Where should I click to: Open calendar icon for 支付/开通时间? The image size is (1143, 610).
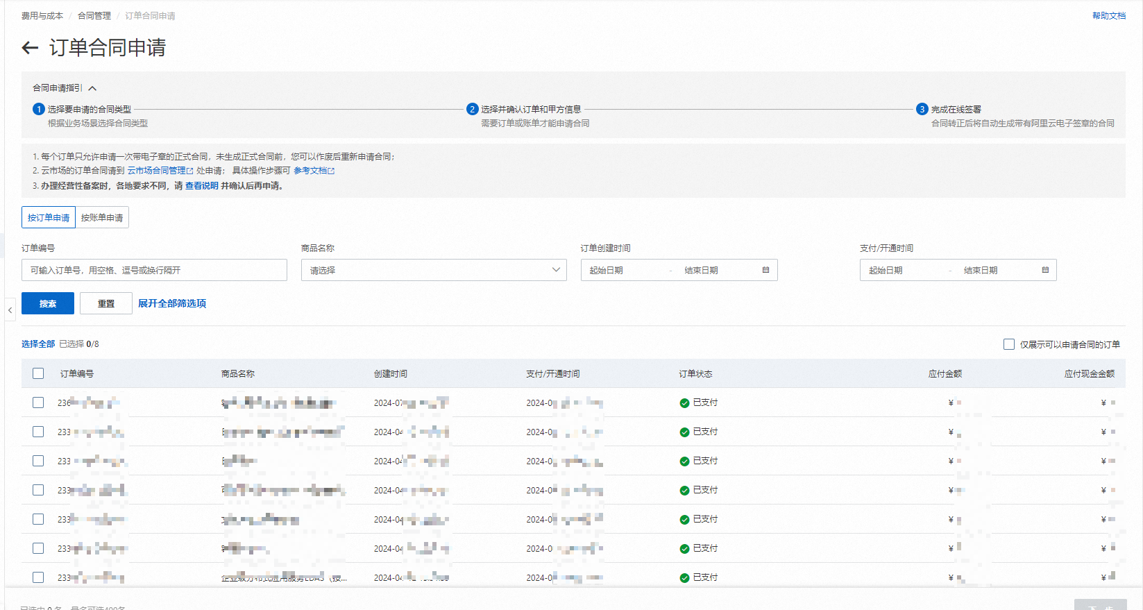coord(1045,270)
